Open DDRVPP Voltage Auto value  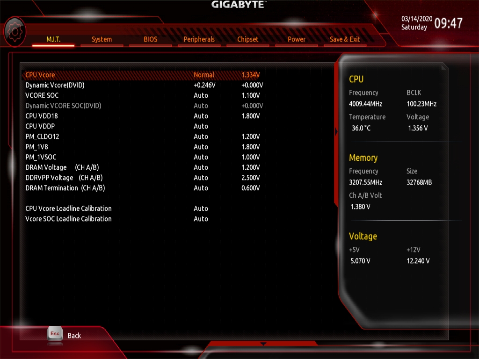[201, 178]
